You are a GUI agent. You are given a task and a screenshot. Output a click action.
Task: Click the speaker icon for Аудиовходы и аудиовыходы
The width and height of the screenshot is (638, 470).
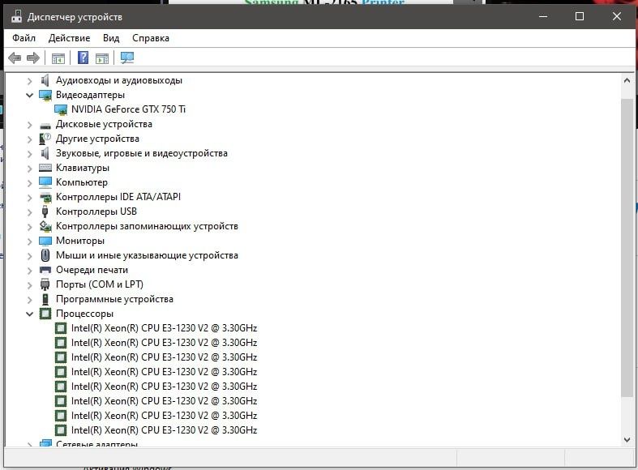[45, 80]
